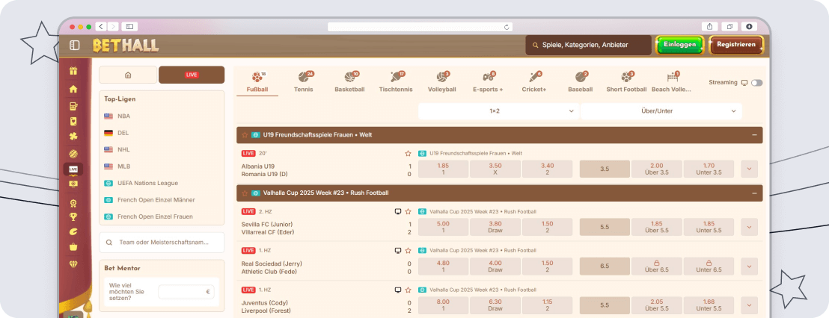Open the sports ball icon in sidebar
This screenshot has width=829, height=318.
(73, 154)
